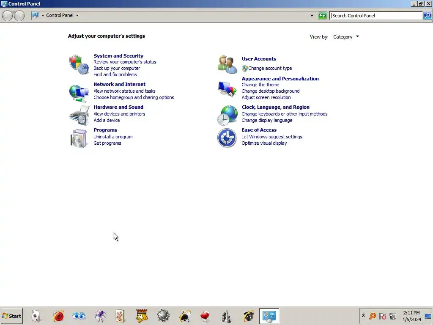Click Adjust screen resolution link

pyautogui.click(x=266, y=97)
